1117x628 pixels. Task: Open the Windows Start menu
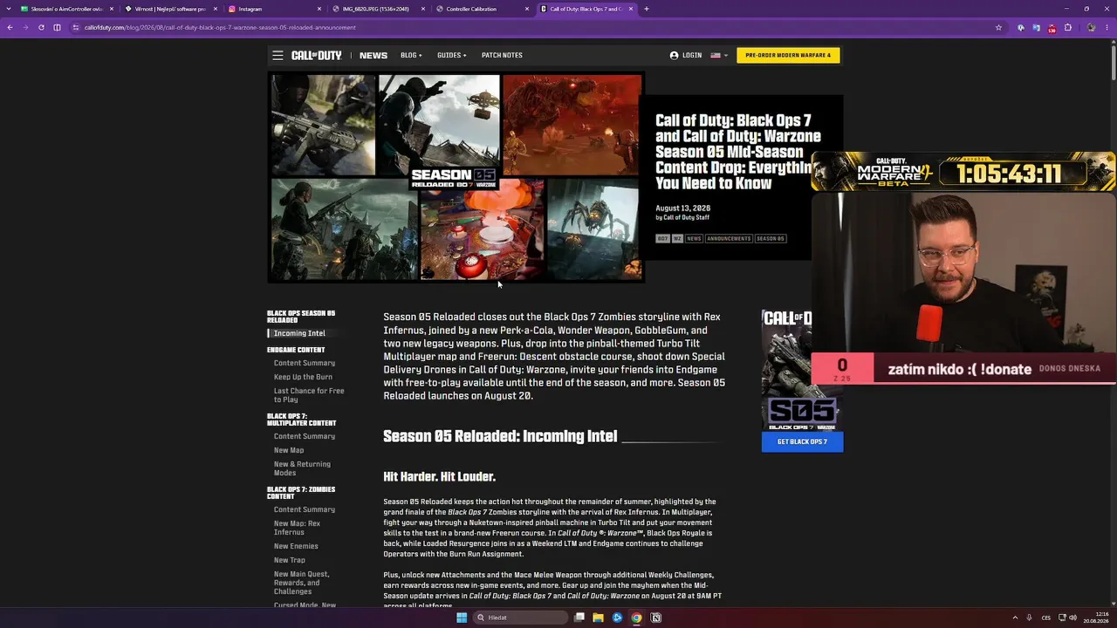coord(462,618)
